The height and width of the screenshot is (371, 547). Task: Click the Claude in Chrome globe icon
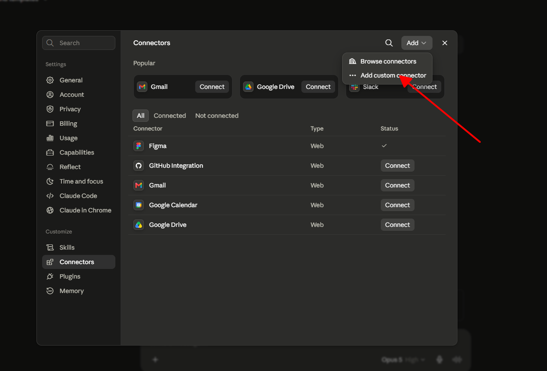click(x=50, y=210)
